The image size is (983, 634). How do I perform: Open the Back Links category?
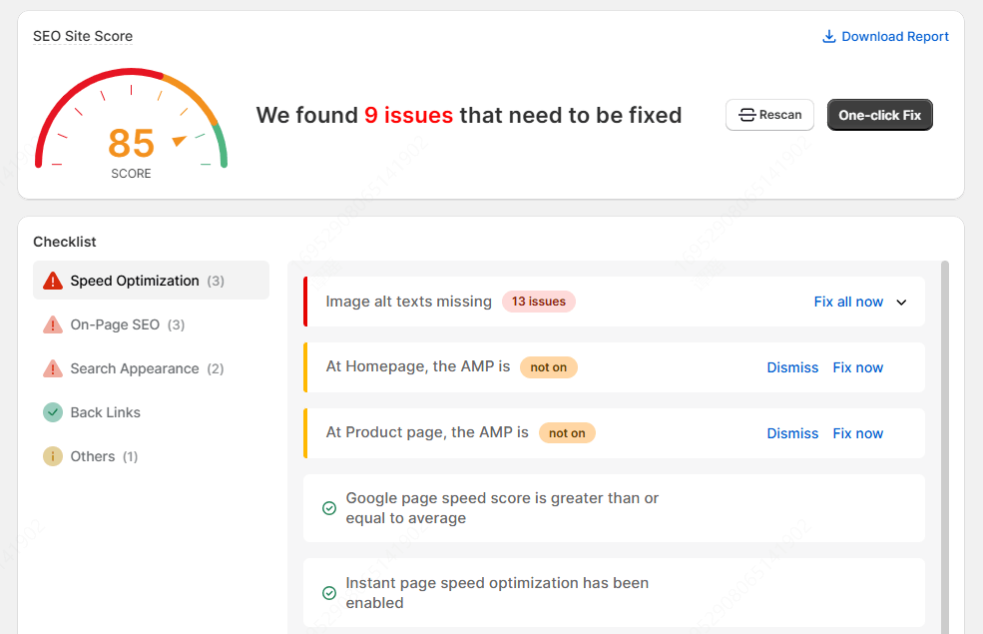click(x=151, y=412)
